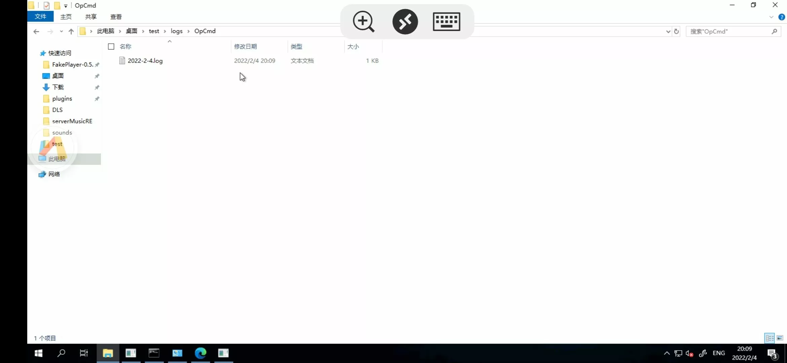Open DLS folder in sidebar

[57, 110]
